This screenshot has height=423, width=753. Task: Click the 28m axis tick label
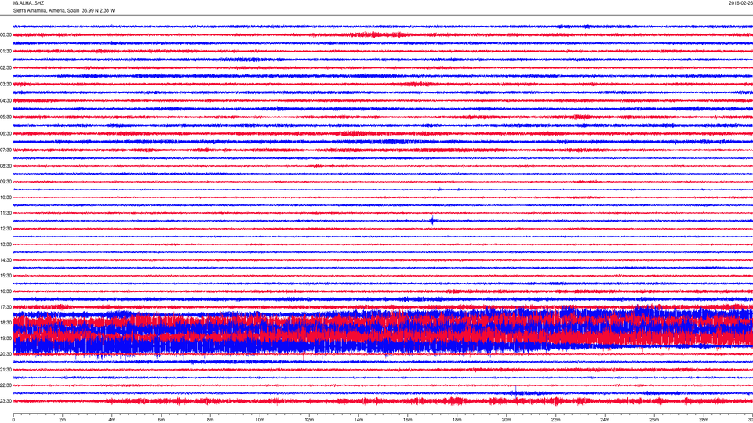pyautogui.click(x=704, y=420)
